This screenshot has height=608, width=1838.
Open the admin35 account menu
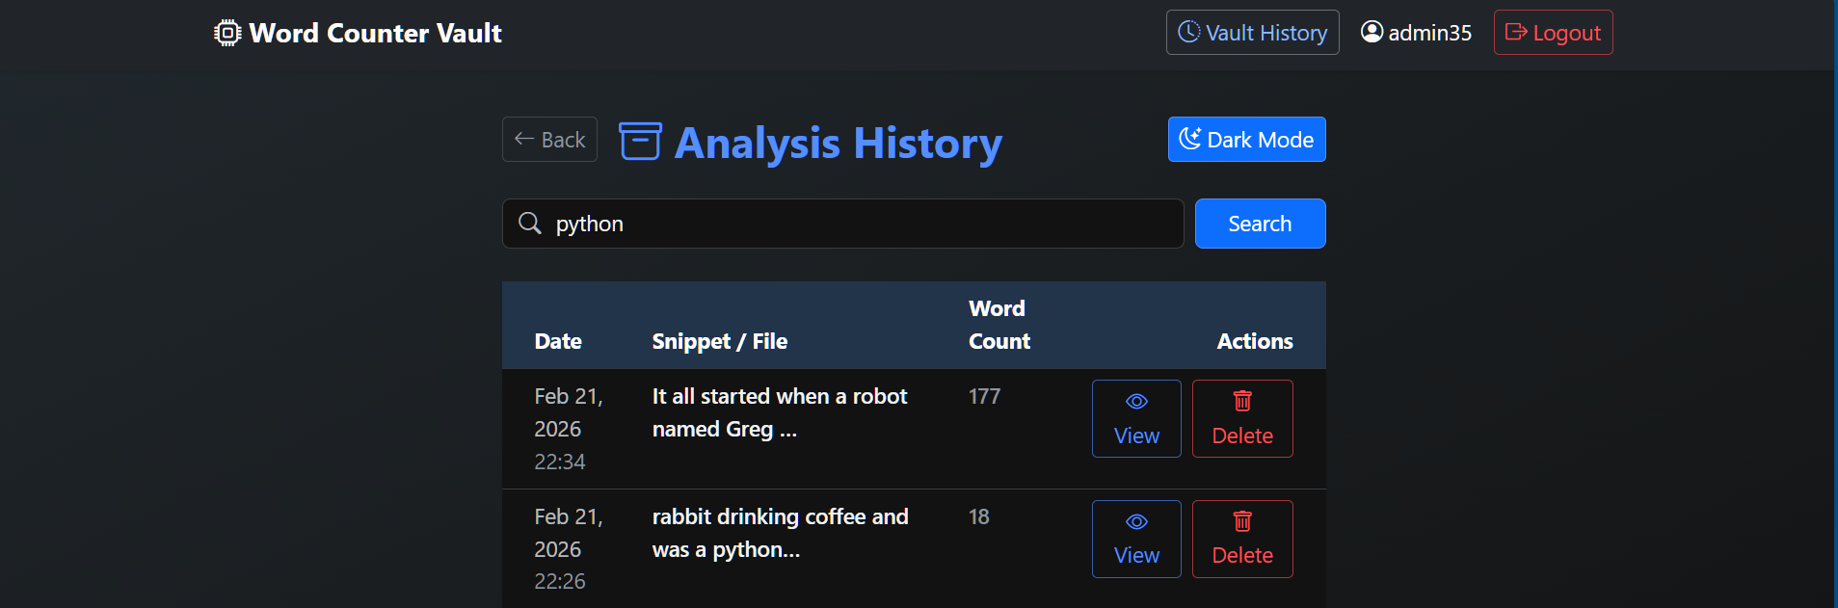point(1416,33)
